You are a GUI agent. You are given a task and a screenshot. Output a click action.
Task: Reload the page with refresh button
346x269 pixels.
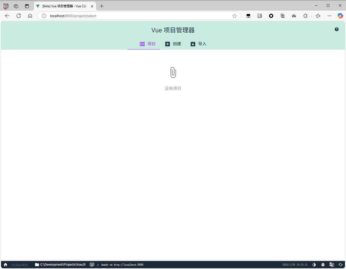19,16
